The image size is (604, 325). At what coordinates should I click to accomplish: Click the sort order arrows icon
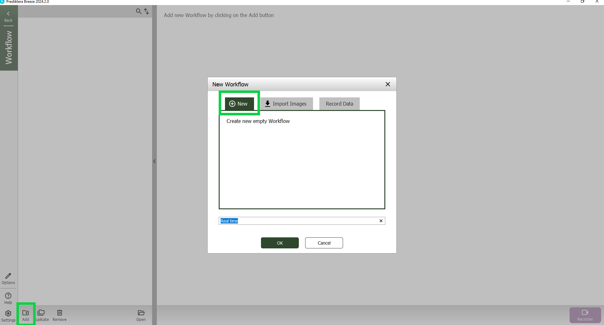tap(147, 11)
